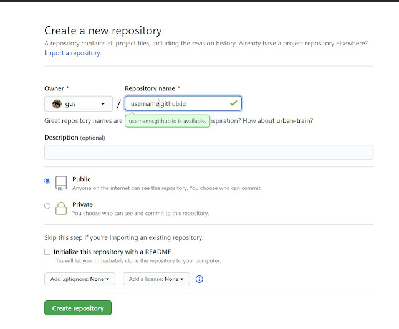Enable Initialize this repository with a README

click(47, 252)
